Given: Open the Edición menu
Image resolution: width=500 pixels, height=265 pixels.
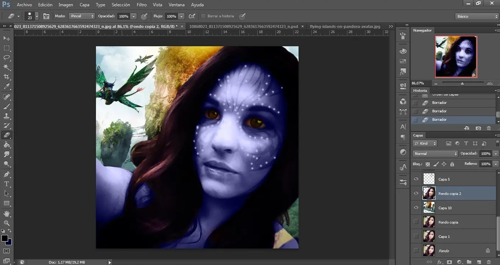Looking at the screenshot, I should [45, 5].
